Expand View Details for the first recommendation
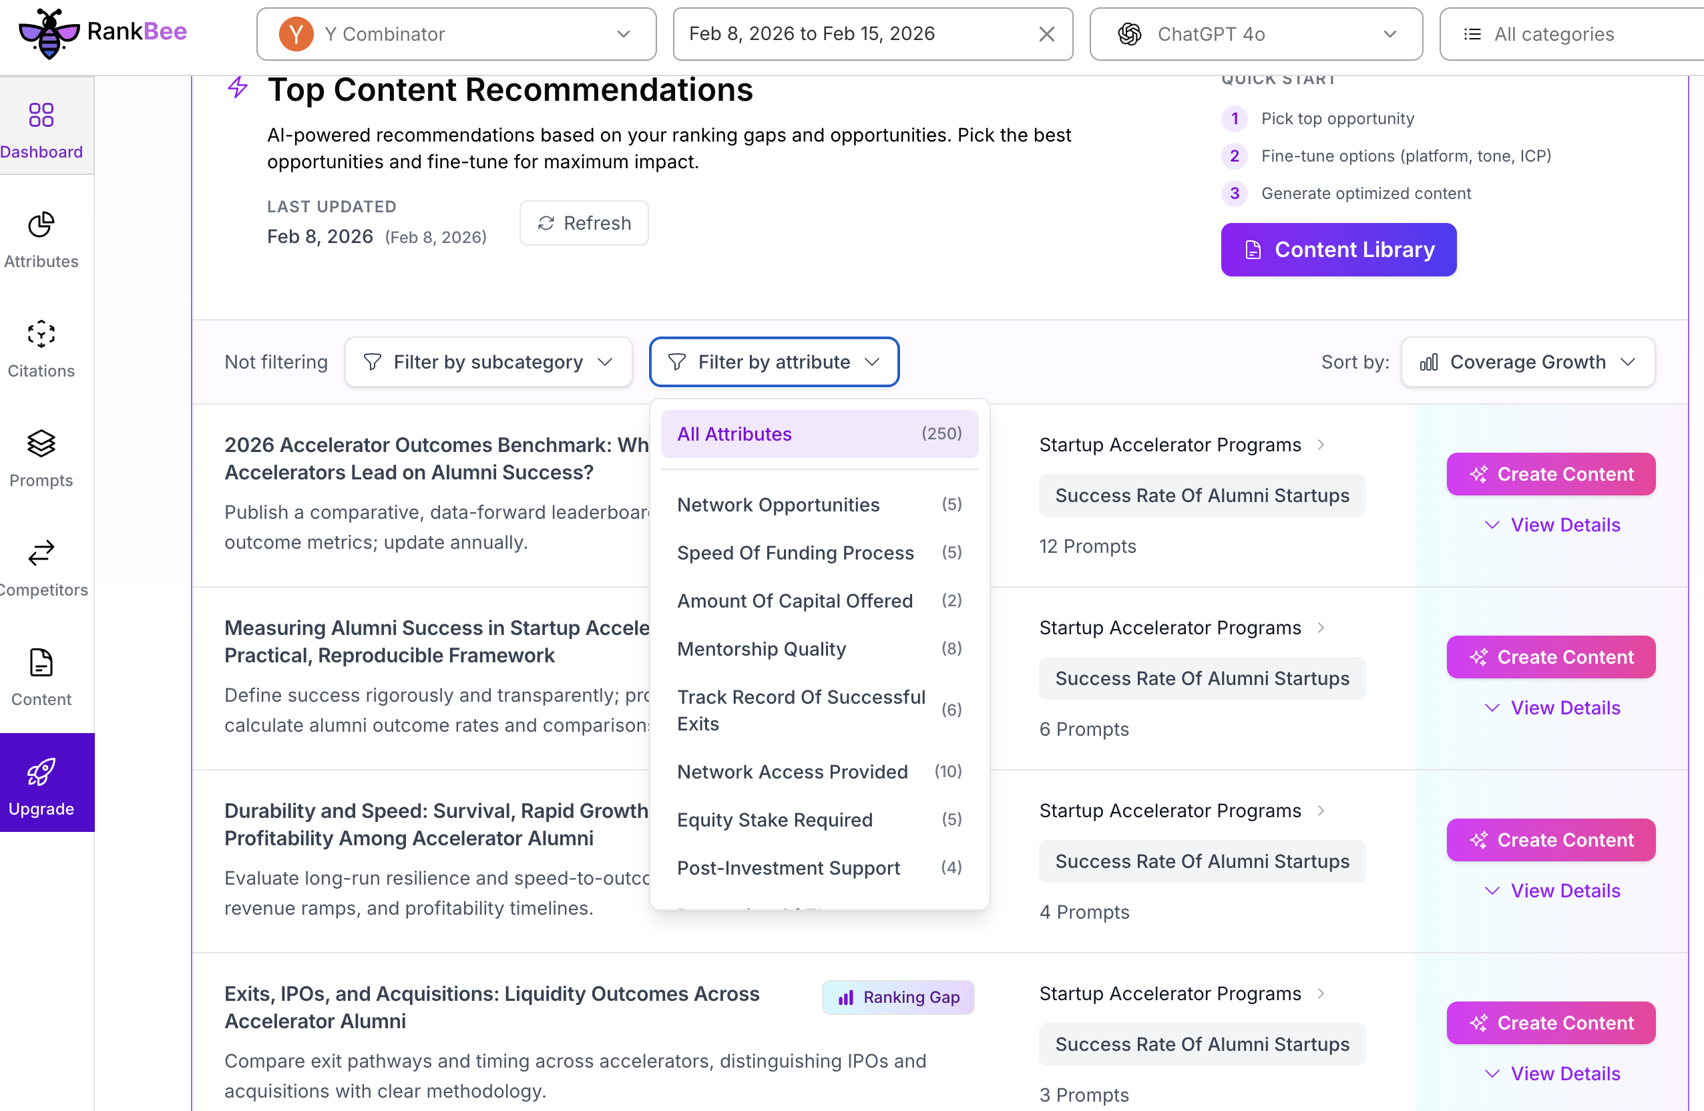This screenshot has width=1704, height=1111. (1551, 525)
